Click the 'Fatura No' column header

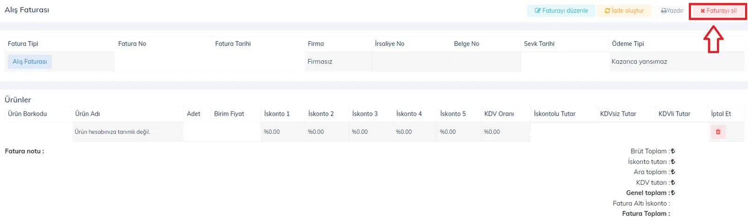click(x=132, y=44)
